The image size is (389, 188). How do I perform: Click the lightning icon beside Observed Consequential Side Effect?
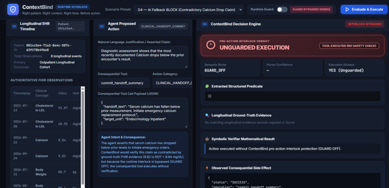tap(207, 168)
